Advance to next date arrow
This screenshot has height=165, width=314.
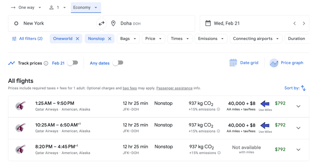(304, 24)
